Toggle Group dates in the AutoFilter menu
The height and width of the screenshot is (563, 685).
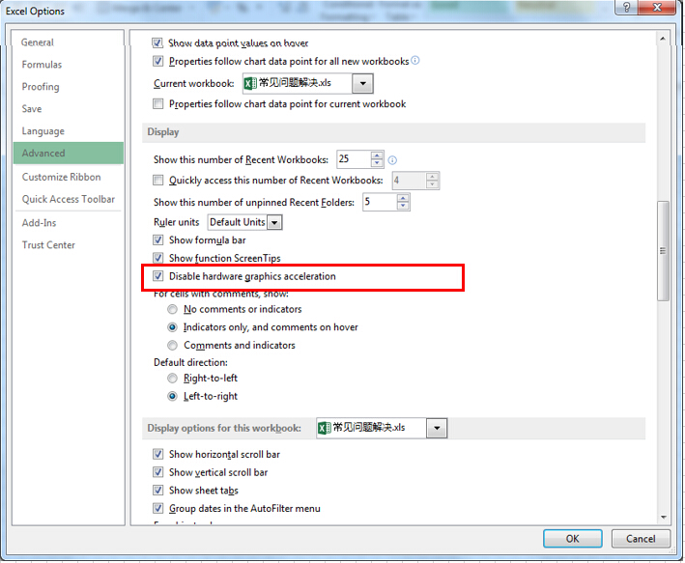click(157, 508)
